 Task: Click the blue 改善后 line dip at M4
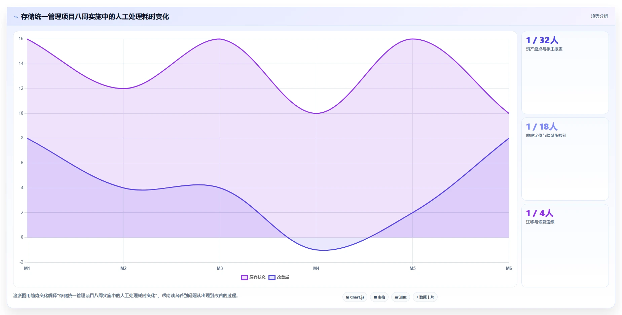pyautogui.click(x=316, y=250)
